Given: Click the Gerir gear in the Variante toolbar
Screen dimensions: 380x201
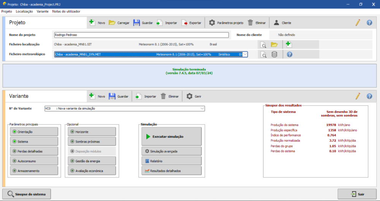Looking at the screenshot, I should [190, 96].
